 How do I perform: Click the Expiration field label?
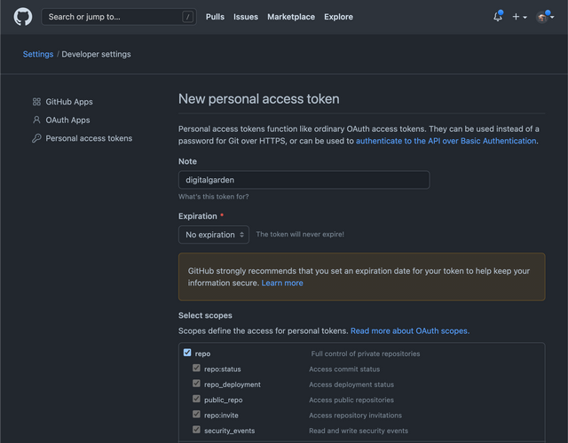[x=197, y=216]
